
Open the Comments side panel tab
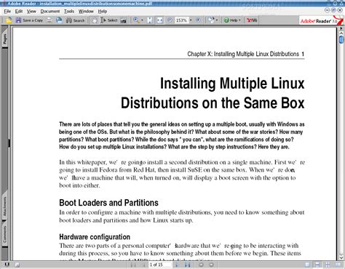click(x=4, y=233)
